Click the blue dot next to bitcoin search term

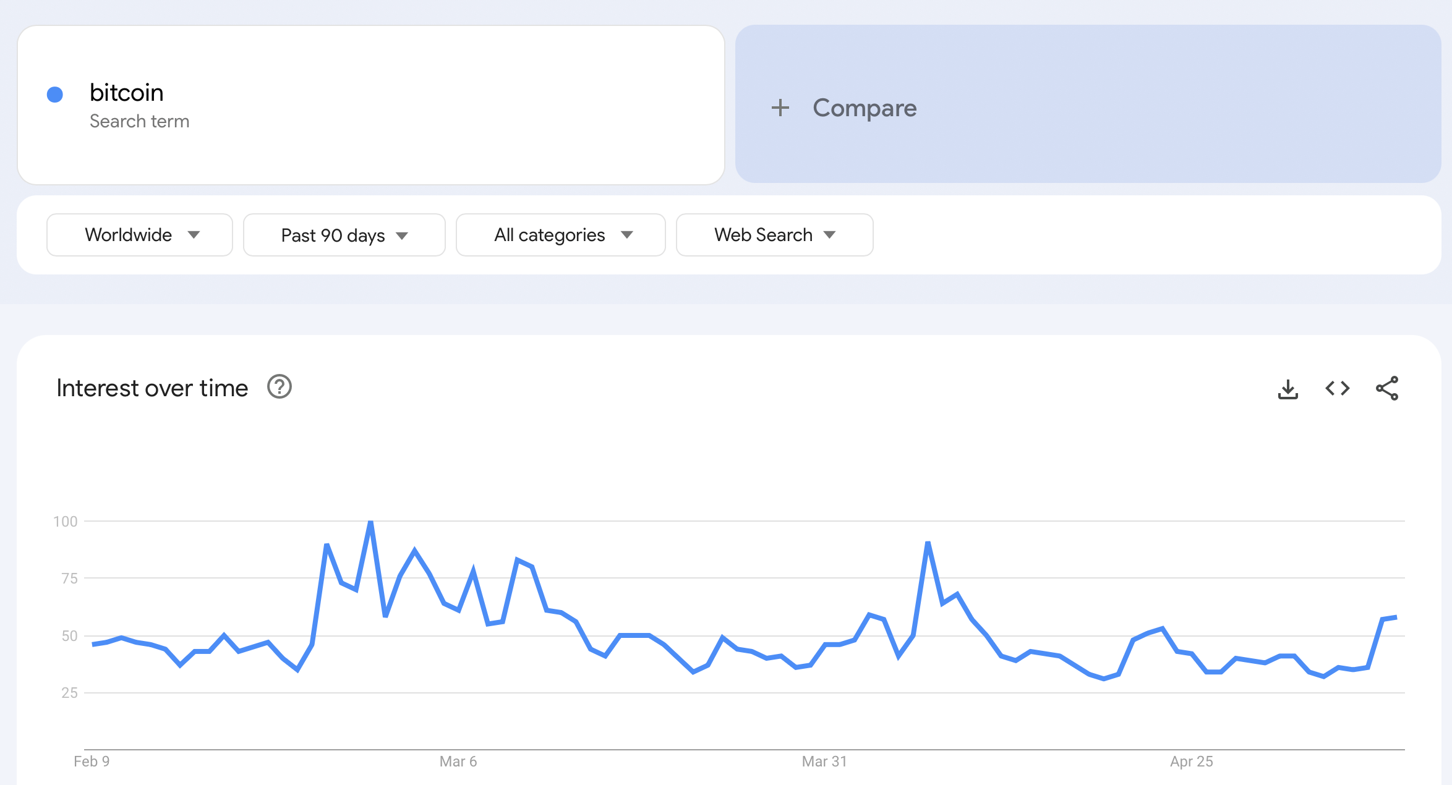(55, 94)
